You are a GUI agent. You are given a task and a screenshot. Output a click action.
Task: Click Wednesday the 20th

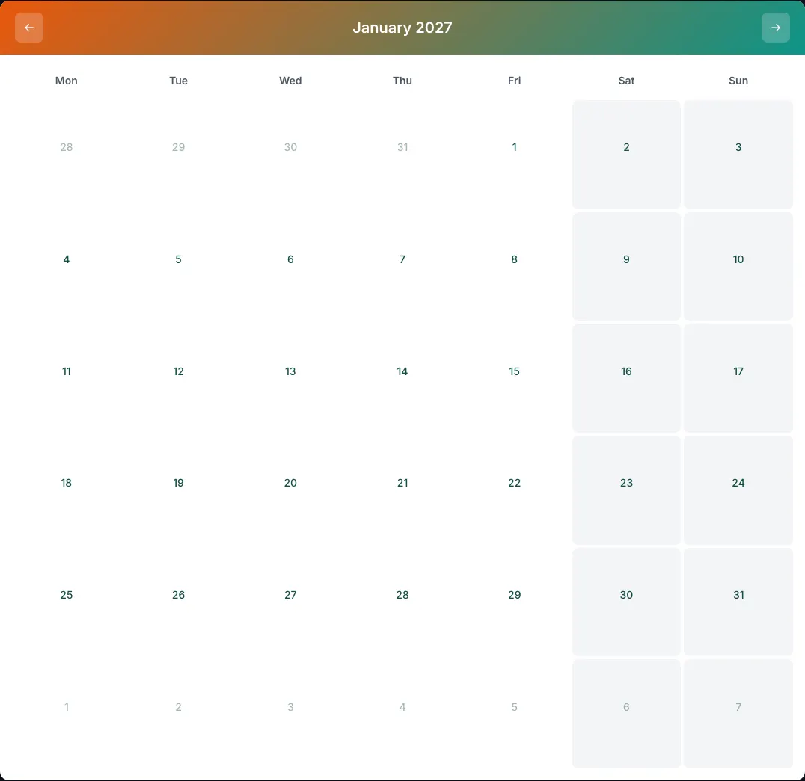[290, 490]
